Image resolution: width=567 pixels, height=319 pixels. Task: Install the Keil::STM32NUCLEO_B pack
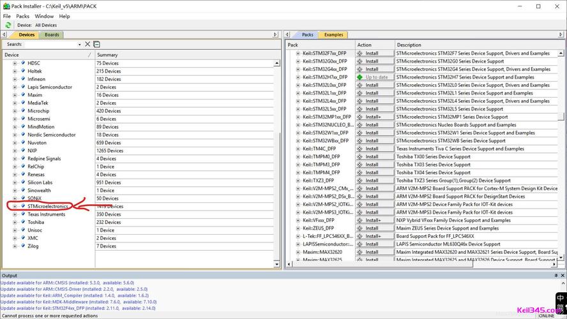(x=375, y=124)
